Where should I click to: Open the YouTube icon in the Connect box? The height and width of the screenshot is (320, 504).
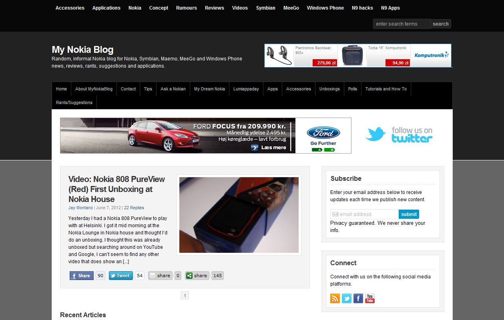coord(370,298)
